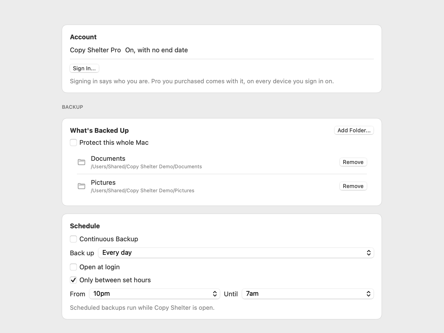Click the Pictures folder path text
This screenshot has height=333, width=444.
[x=143, y=190]
